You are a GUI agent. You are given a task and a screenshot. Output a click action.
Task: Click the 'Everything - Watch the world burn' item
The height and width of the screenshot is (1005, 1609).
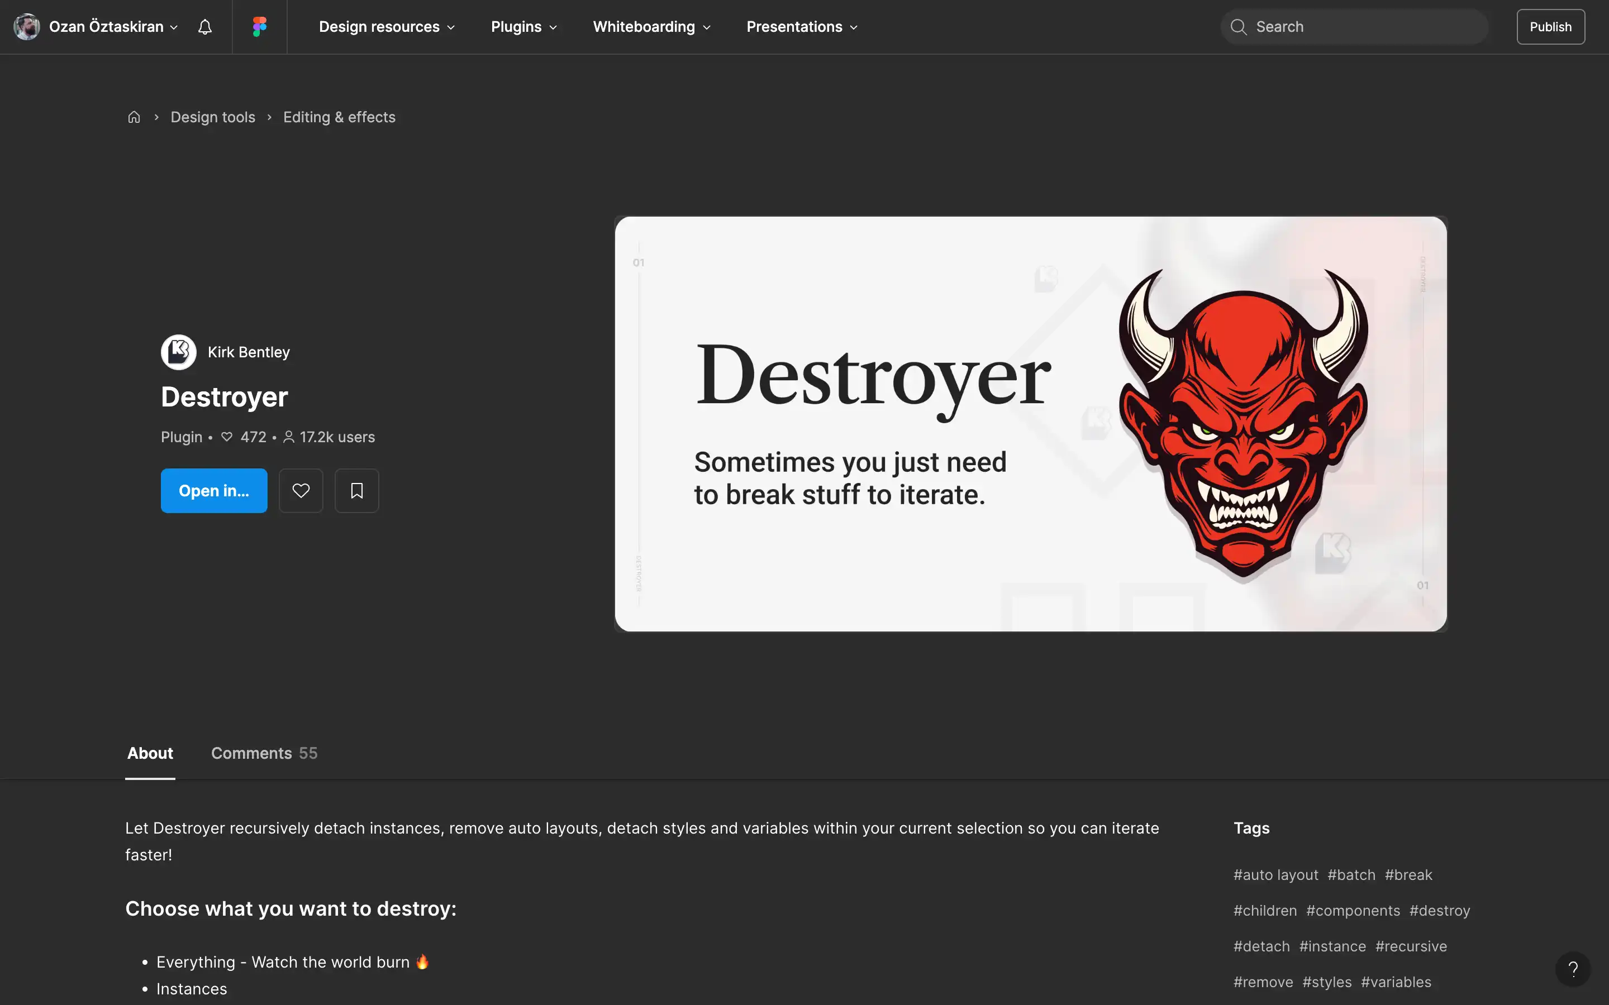click(x=293, y=962)
